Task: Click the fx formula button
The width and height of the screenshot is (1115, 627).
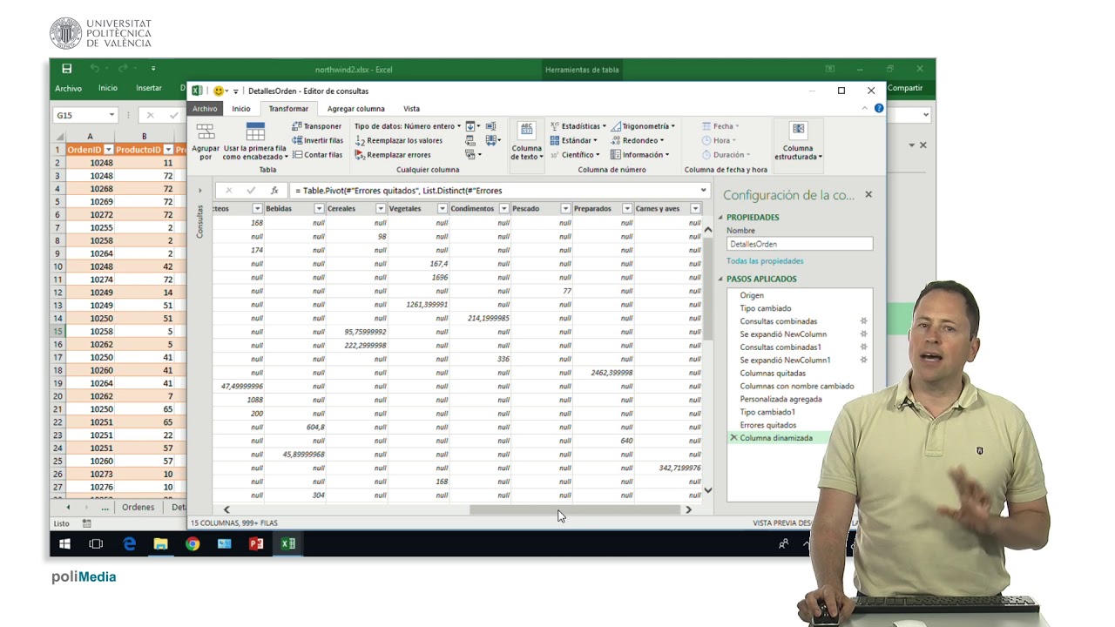Action: tap(274, 190)
